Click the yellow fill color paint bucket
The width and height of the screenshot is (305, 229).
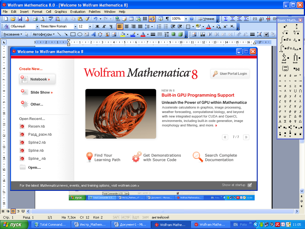coord(123,35)
